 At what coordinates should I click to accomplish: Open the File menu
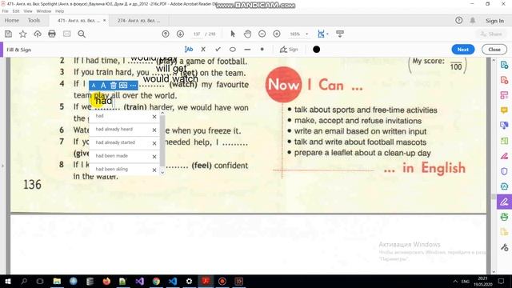[6, 11]
